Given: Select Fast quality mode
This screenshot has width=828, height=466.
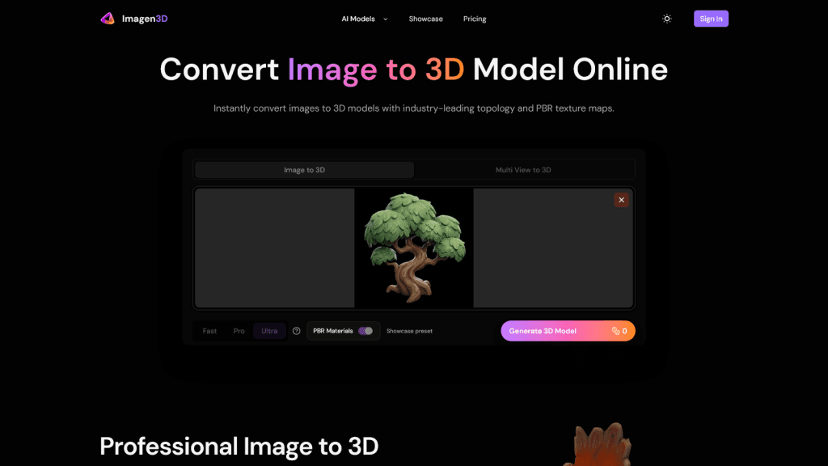Looking at the screenshot, I should tap(208, 331).
